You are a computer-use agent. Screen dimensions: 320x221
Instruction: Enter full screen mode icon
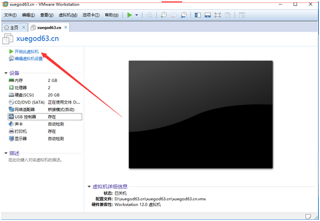(x=217, y=15)
